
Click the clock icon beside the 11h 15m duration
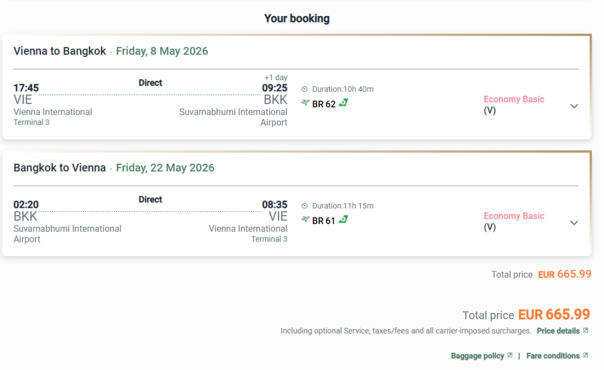coord(305,206)
